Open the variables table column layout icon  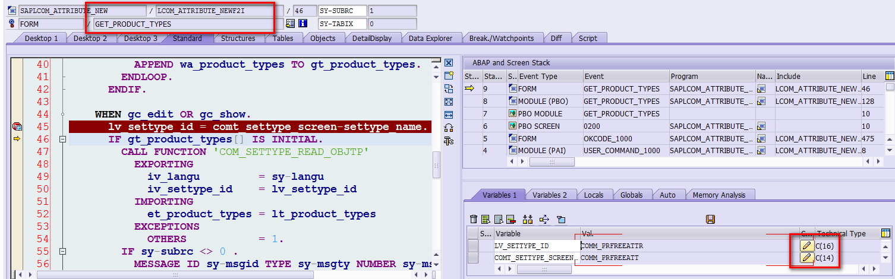(x=885, y=233)
